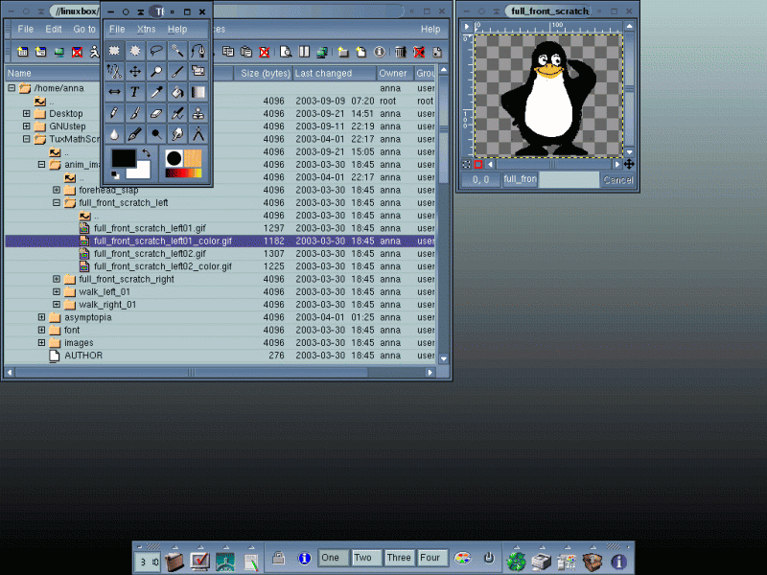Collapse the full_front_scratch_left folder
Image resolution: width=767 pixels, height=575 pixels.
57,202
